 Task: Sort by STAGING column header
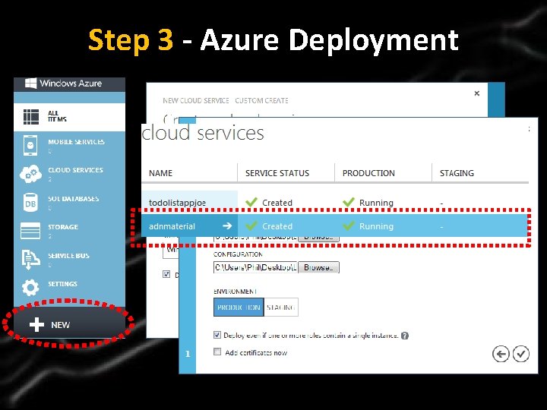(x=457, y=173)
